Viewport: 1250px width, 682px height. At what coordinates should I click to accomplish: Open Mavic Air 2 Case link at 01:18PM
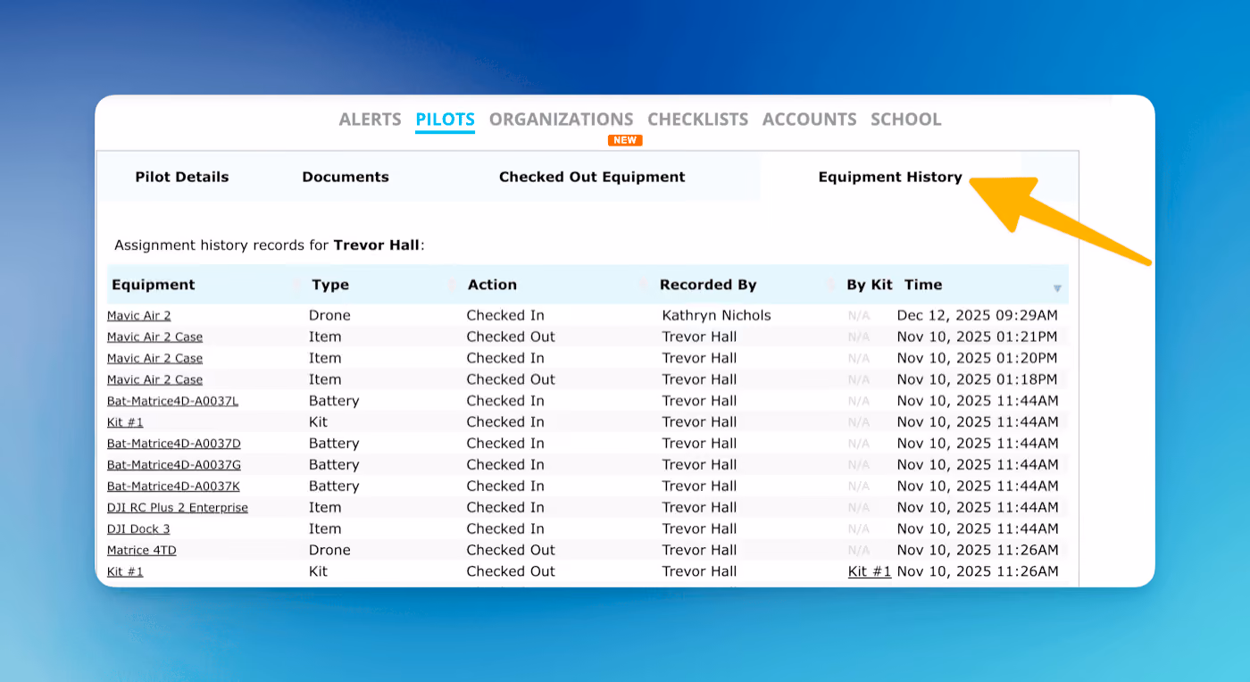pos(154,379)
